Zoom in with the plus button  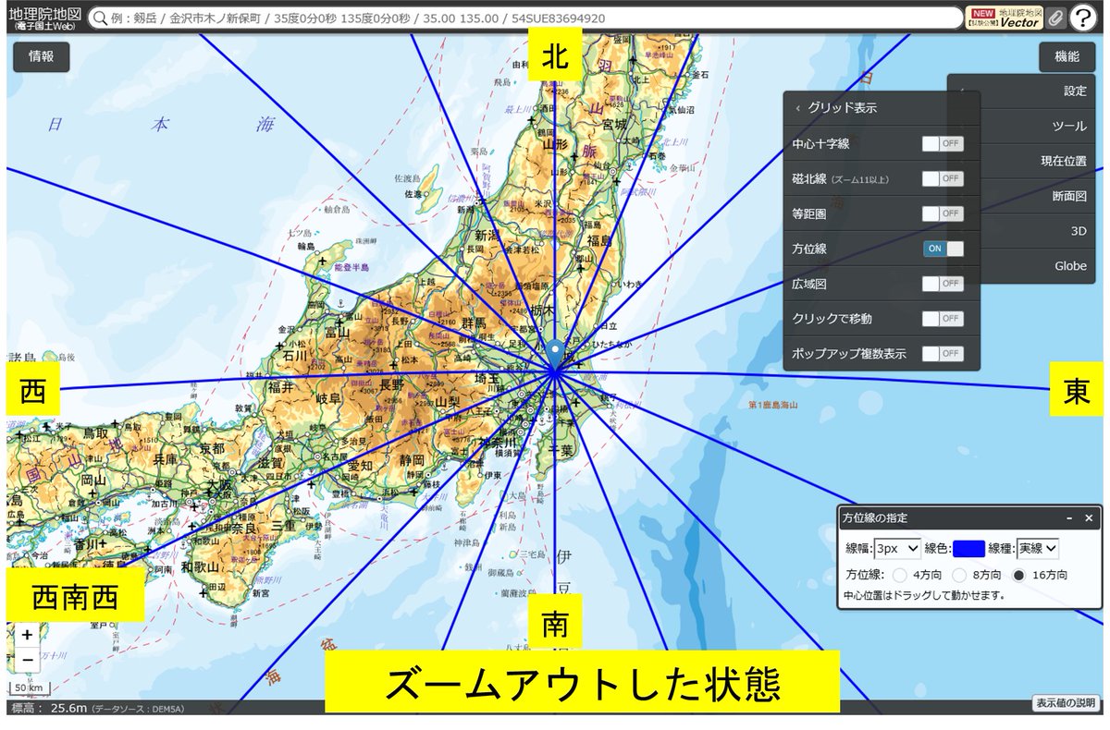[28, 635]
